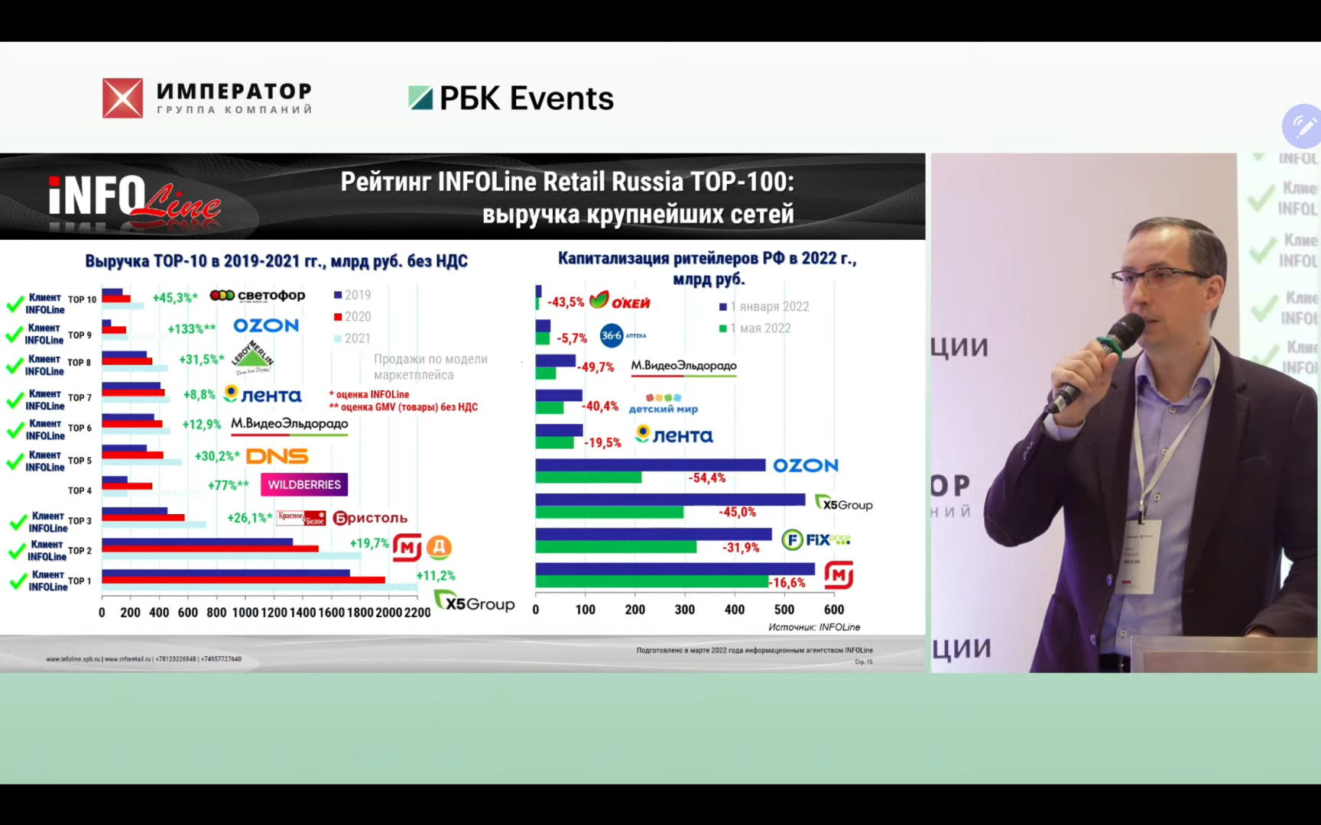Click the footer website and phone line
Screen dimensions: 1321x825
(144, 659)
